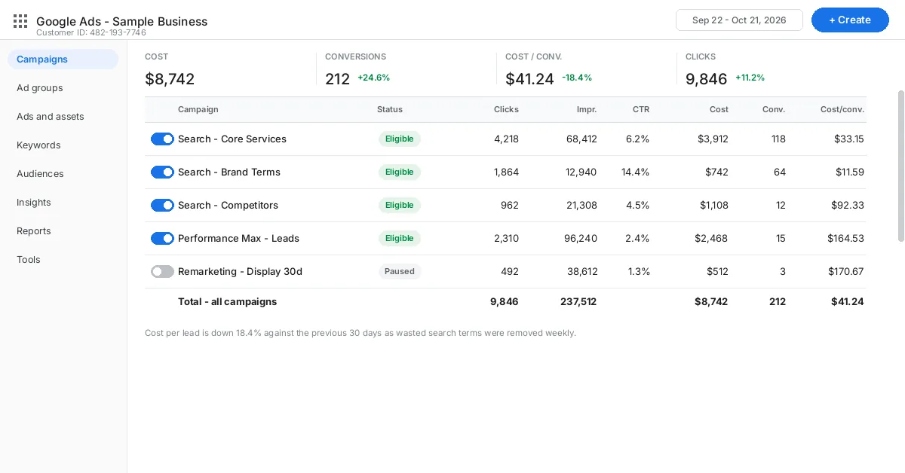Sort table by Impr. column header
Screen dimensions: 905x473
point(587,109)
